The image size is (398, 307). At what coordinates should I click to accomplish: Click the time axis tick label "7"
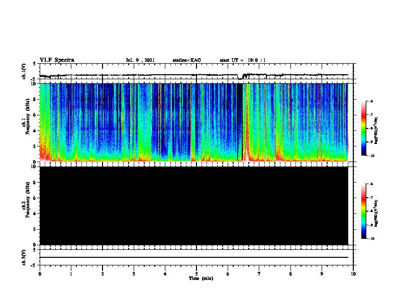(259, 274)
